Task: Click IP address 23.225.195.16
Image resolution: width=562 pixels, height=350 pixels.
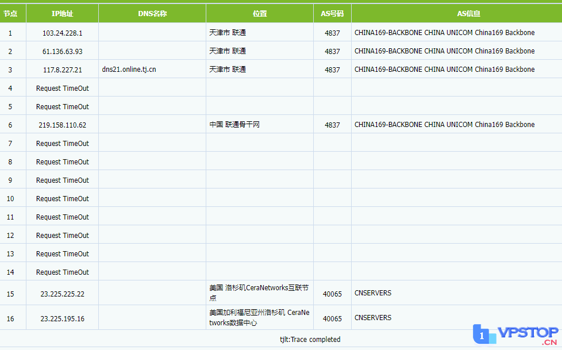Action: click(x=63, y=318)
